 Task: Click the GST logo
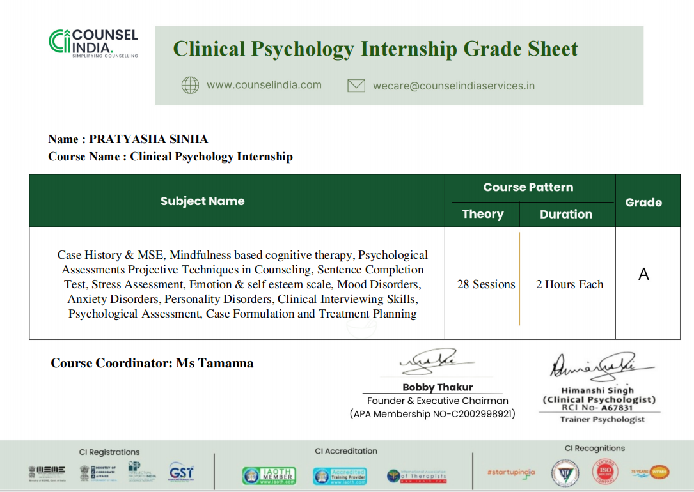[x=181, y=473]
